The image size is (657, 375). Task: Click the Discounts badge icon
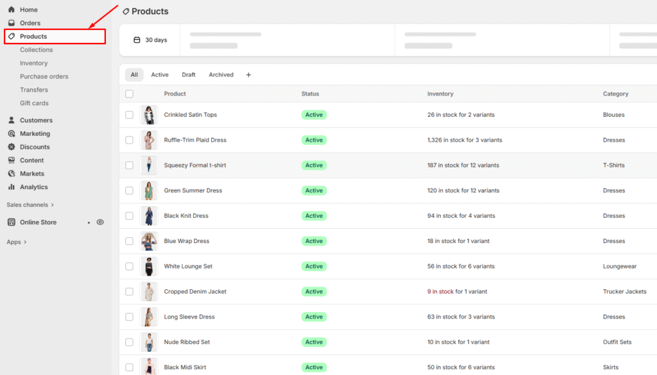pos(12,147)
